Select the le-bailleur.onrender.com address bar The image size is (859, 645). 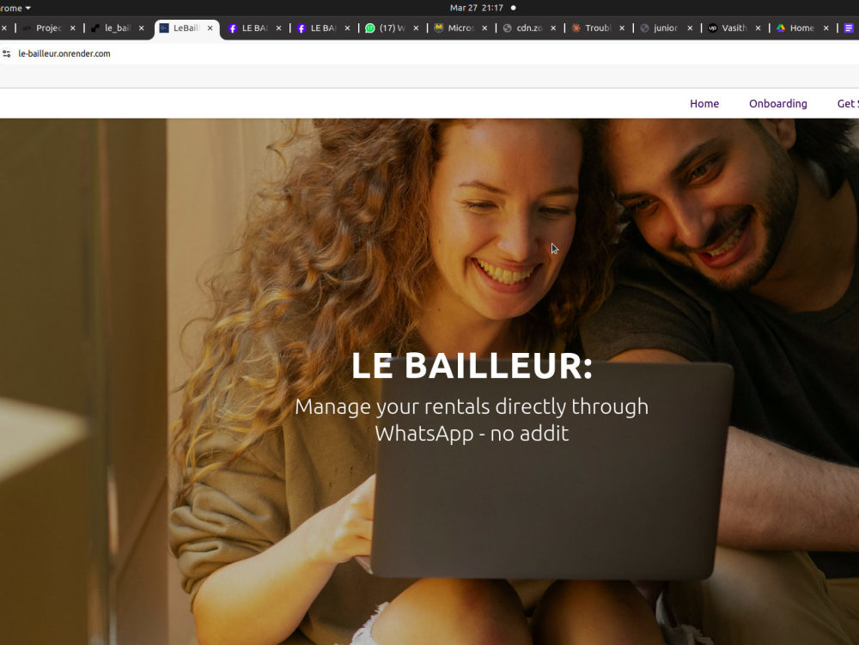64,53
